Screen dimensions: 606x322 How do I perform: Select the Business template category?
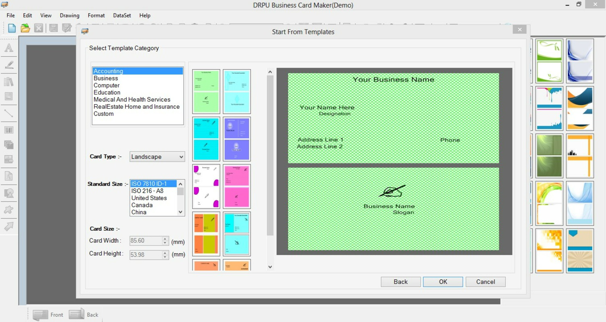tap(106, 78)
